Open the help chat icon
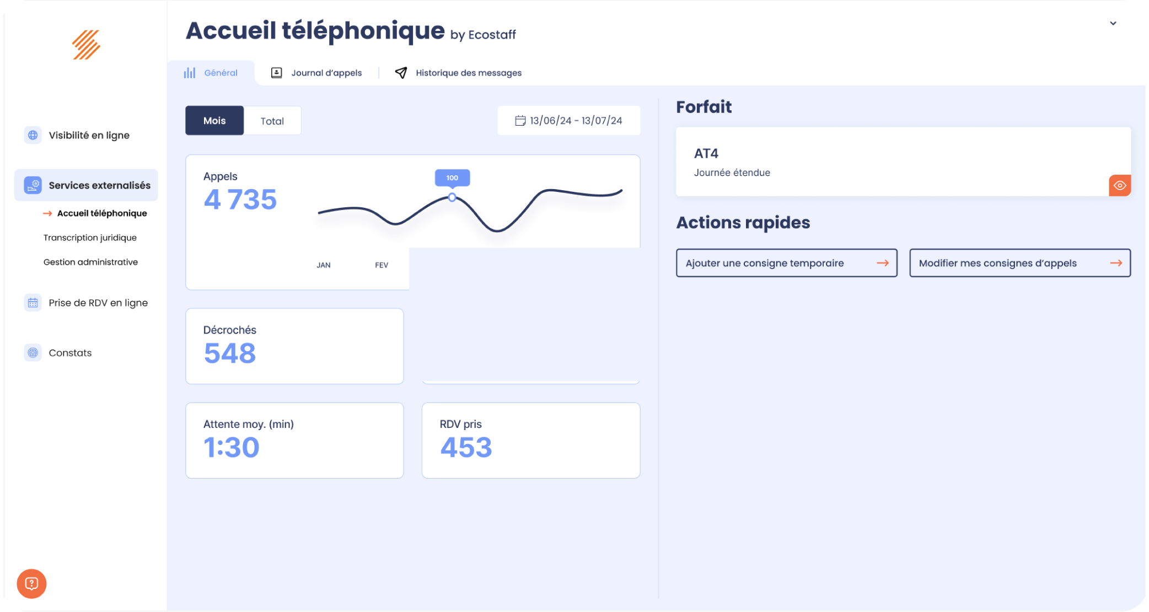 (x=31, y=583)
